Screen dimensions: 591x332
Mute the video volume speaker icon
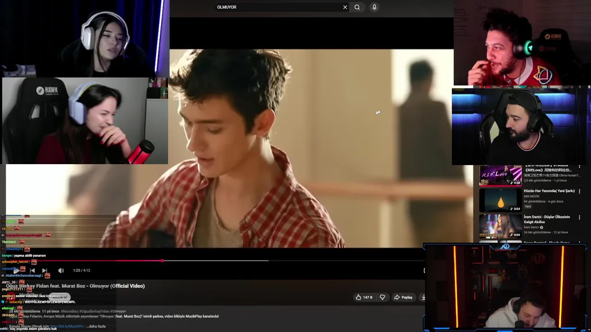tap(61, 271)
